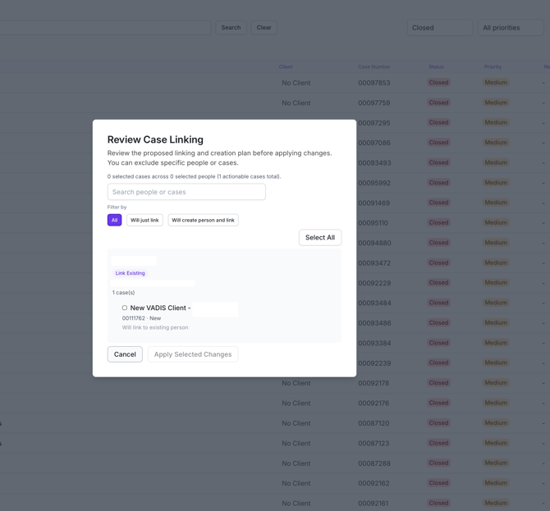This screenshot has height=511, width=550.
Task: Click case number 00095992
Action: tap(374, 183)
